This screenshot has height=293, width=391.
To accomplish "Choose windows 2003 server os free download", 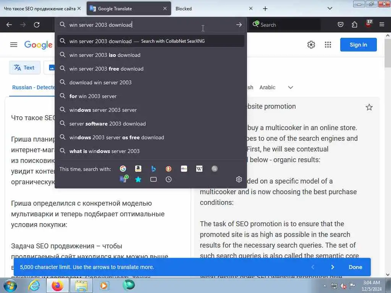I will pyautogui.click(x=150, y=137).
